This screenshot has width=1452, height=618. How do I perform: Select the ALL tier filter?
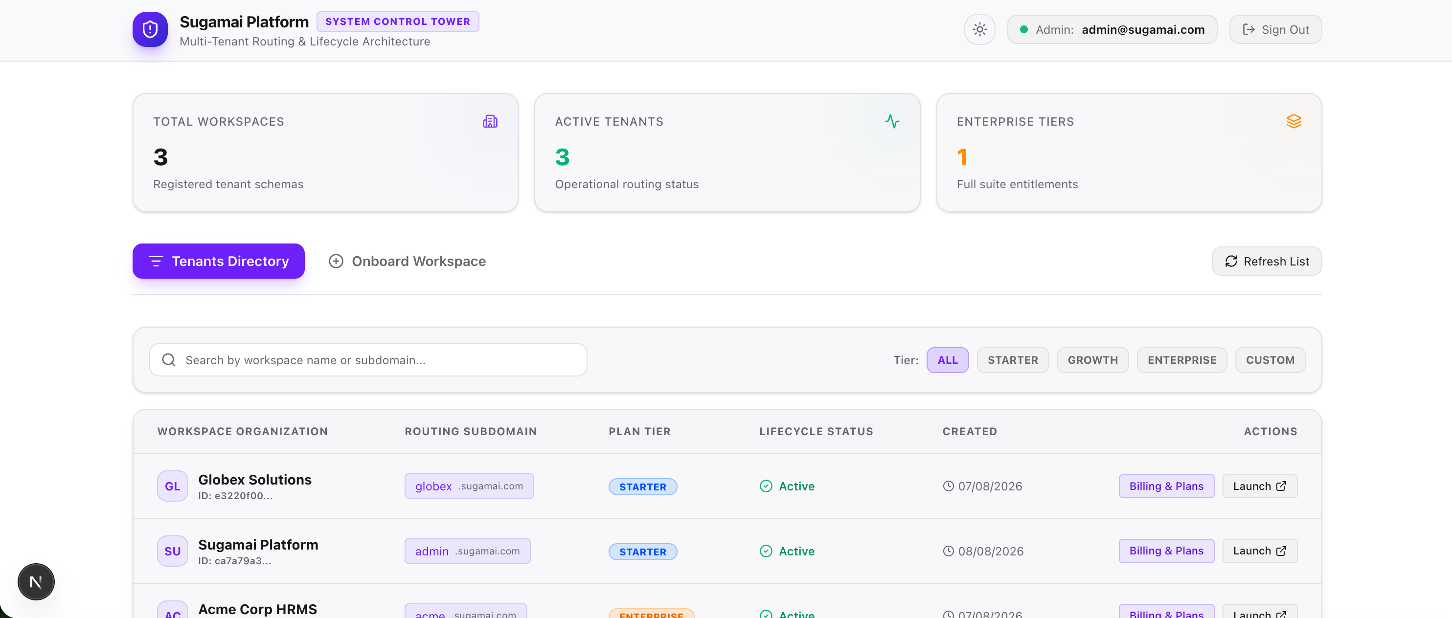[948, 360]
